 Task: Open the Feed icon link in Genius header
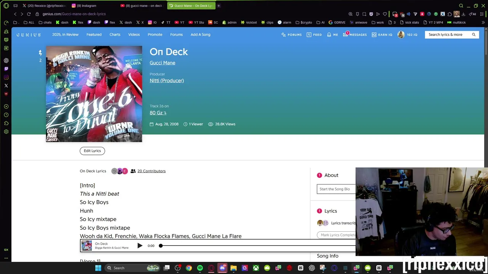314,35
